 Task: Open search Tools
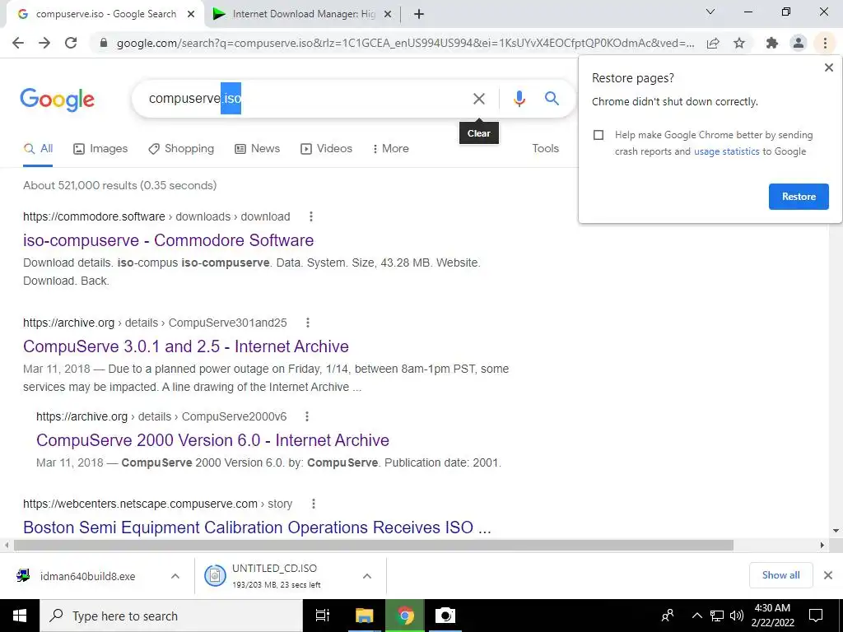545,149
